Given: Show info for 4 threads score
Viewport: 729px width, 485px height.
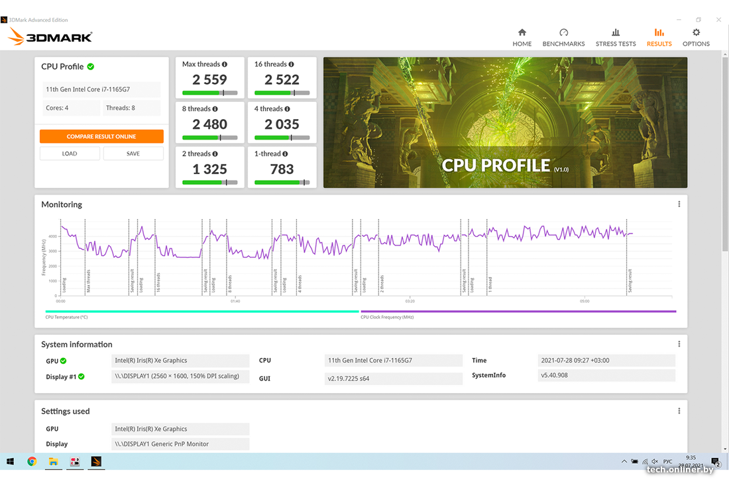Looking at the screenshot, I should click(287, 109).
